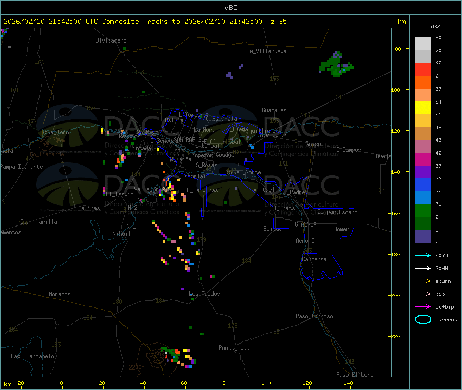Click the eburn yellow arrow legend icon
Screen dimensions: 462x390
pyautogui.click(x=423, y=281)
